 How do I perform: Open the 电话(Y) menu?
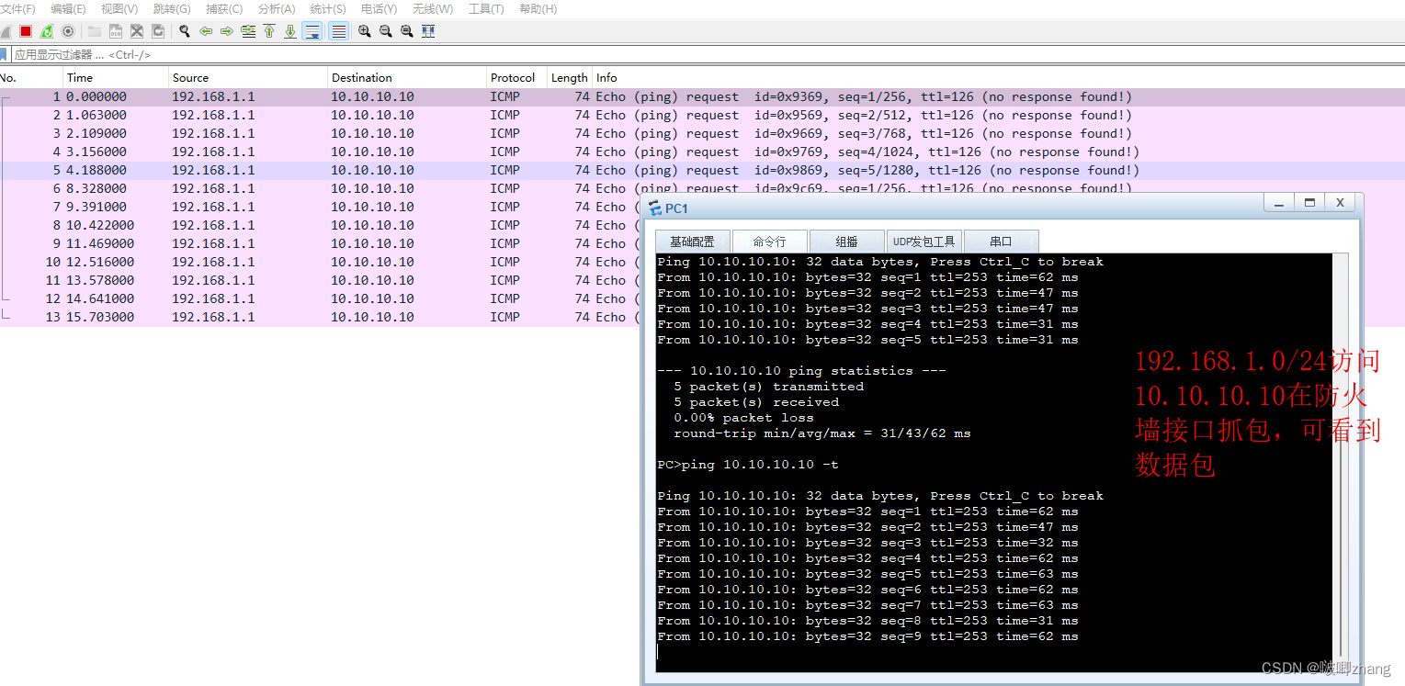(x=380, y=9)
